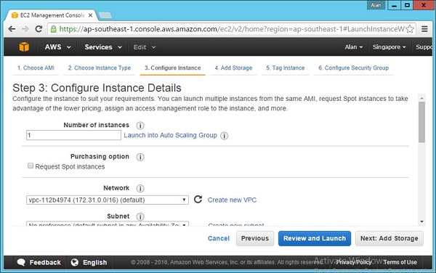The image size is (436, 273).
Task: Click info icon next to Auto Scaling Group link
Action: point(224,136)
